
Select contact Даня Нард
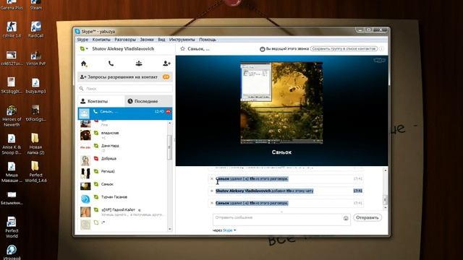pos(122,147)
